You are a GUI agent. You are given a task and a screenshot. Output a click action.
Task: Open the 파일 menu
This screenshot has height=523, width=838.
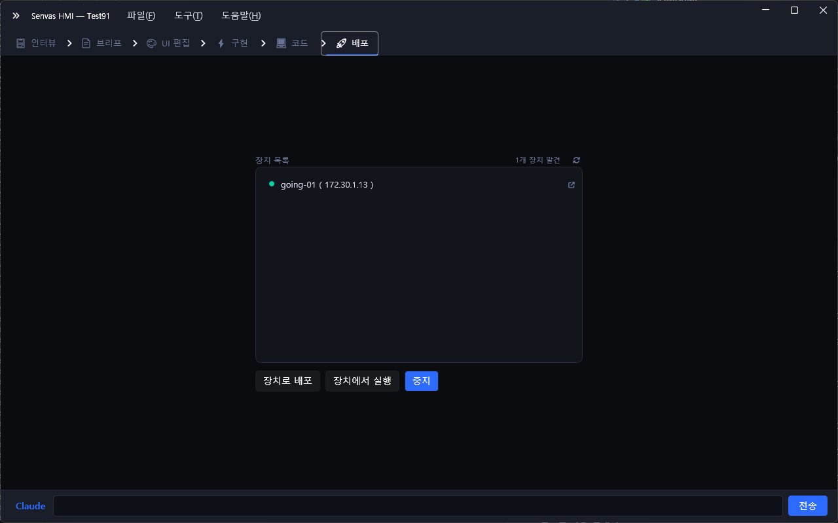click(141, 16)
